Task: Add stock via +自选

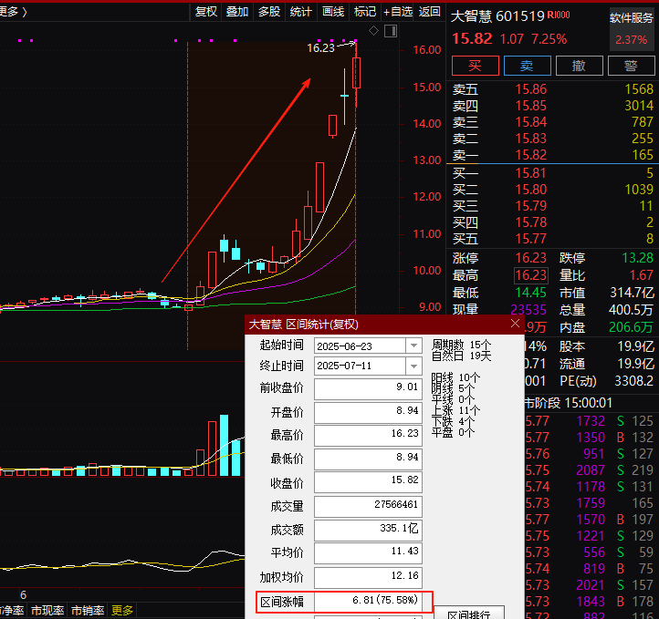Action: coord(398,12)
